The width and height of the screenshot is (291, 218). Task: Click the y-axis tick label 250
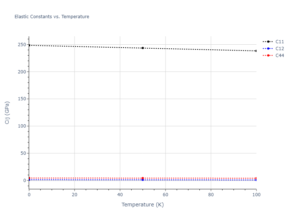click(x=21, y=45)
